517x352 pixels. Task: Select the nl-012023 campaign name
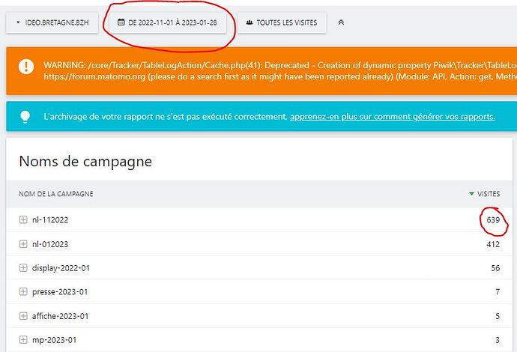tap(50, 244)
